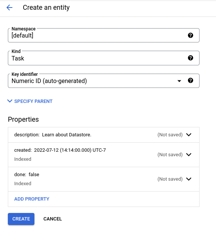Viewport: 216px width, 231px height.
Task: Select the description: Learn about Datastore row
Action: pos(104,135)
